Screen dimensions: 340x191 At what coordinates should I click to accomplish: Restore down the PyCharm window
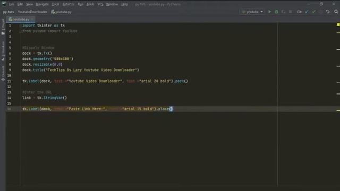pos(321,4)
